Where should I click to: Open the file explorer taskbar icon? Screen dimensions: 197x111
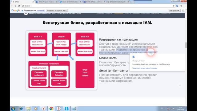[x=28, y=109]
